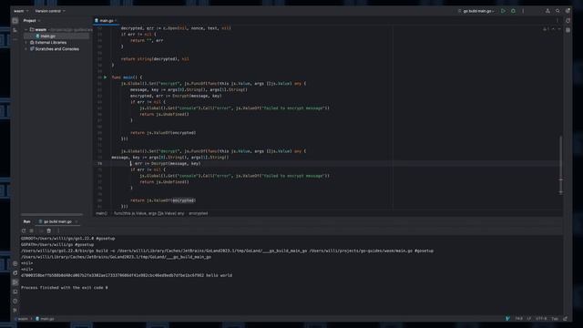Open Services tool window icon
Viewport: 583px width, 328px height.
15,263
